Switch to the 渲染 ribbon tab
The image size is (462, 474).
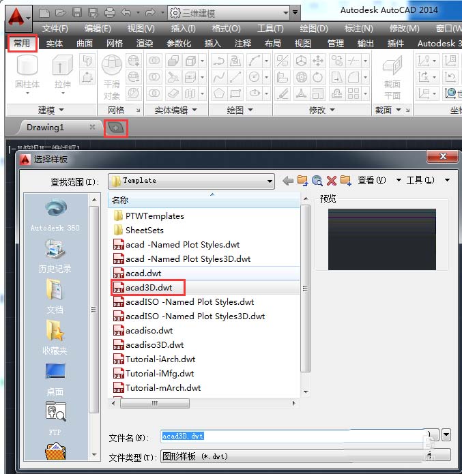pyautogui.click(x=145, y=44)
